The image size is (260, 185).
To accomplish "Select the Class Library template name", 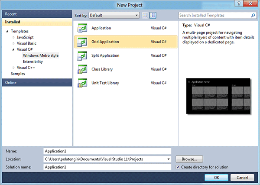I will (x=102, y=69).
